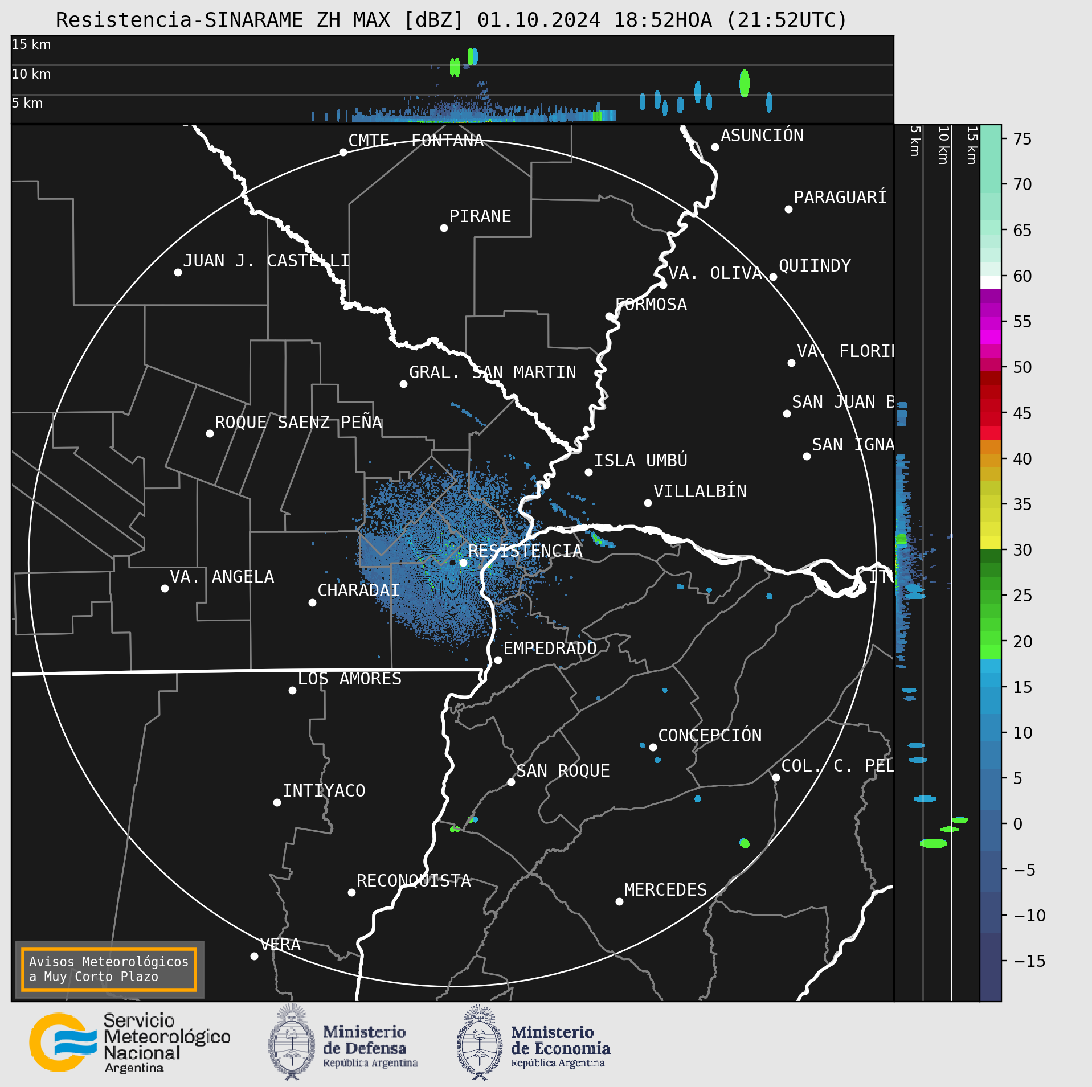This screenshot has height=1087, width=1092.
Task: Click the QUIINDY marker dot
Action: tap(773, 277)
